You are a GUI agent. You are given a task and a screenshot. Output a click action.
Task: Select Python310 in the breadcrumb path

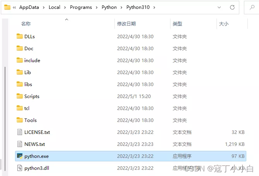[138, 7]
